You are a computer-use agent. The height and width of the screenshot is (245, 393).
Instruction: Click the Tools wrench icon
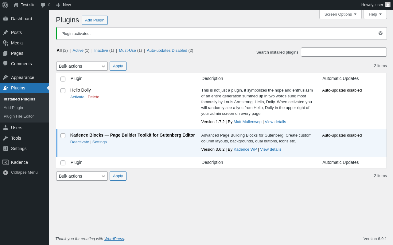[6, 138]
